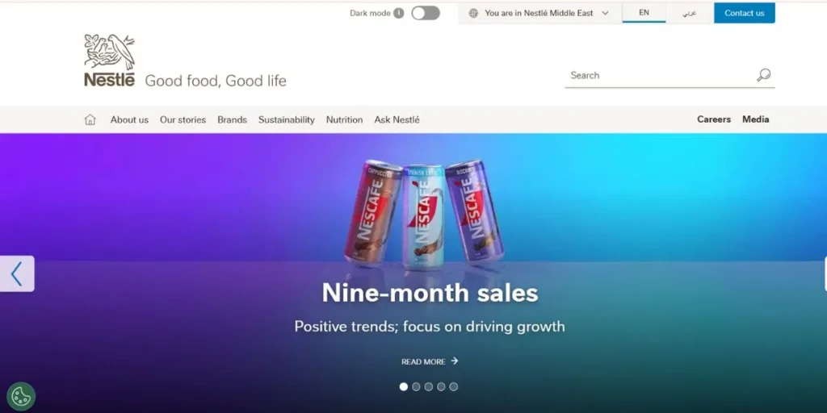Click the previous slide arrow

17,274
